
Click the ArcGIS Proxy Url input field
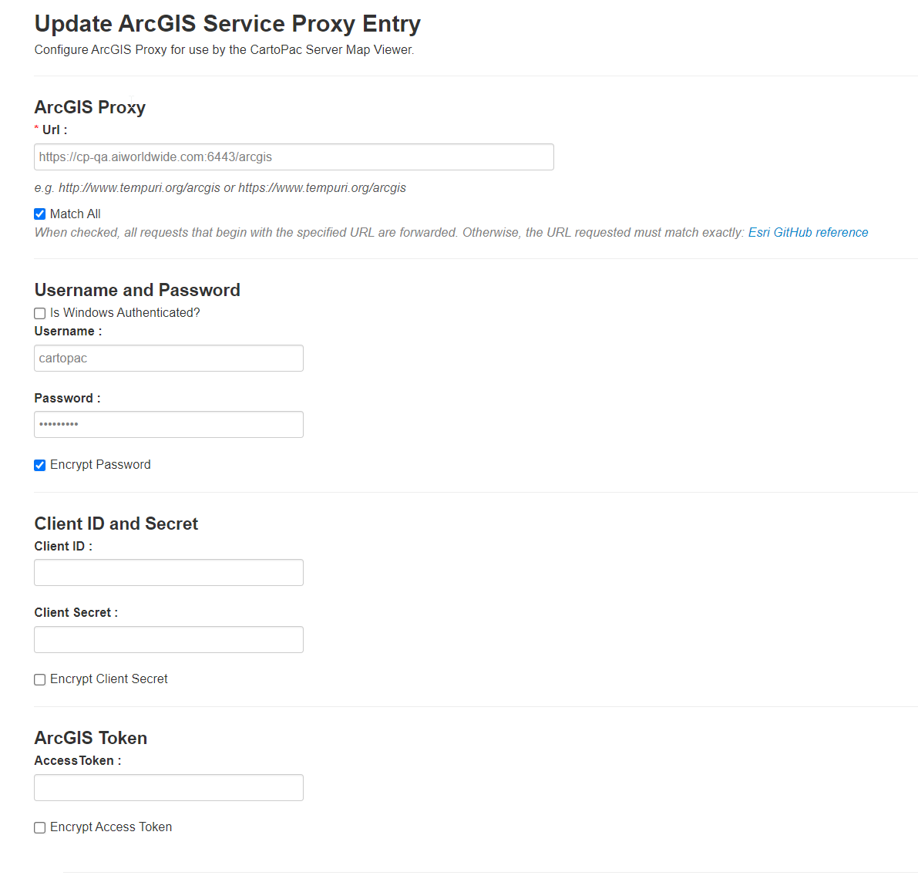294,157
